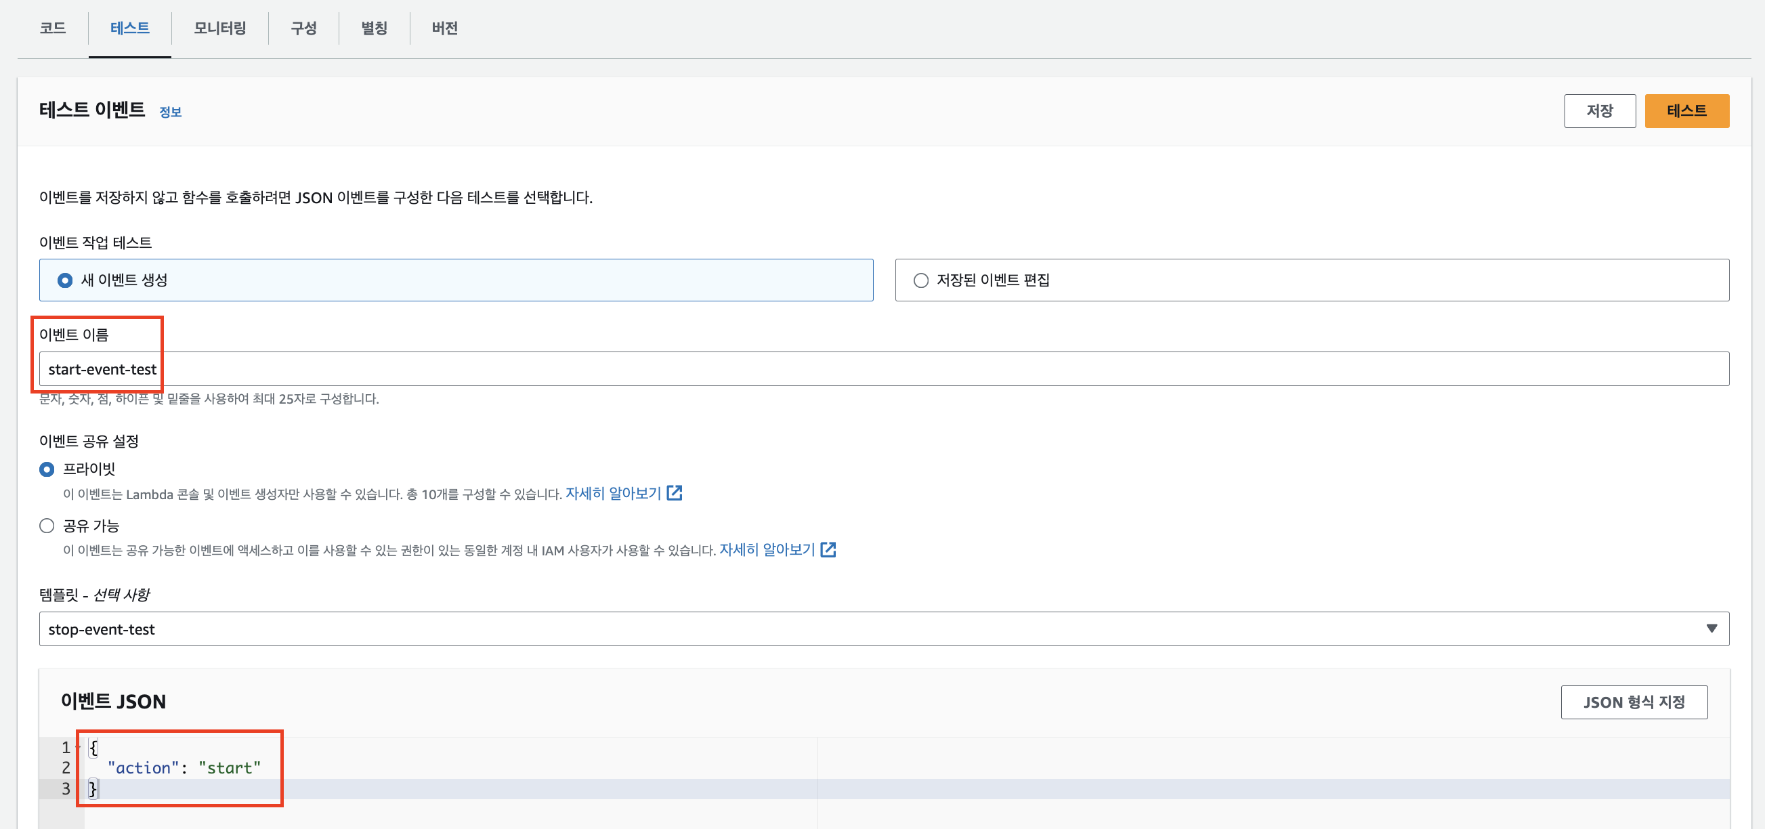Click the 이벤트 이름 input field

[x=882, y=369]
